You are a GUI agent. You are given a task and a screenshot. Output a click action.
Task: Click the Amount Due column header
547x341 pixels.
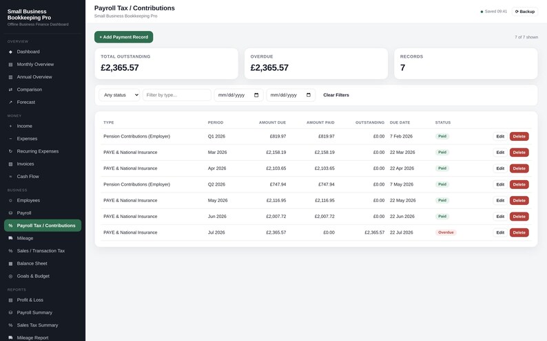[272, 122]
